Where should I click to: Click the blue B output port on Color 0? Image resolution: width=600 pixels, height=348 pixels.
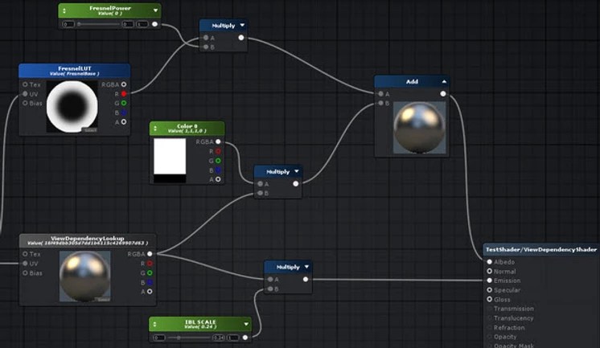click(x=217, y=170)
